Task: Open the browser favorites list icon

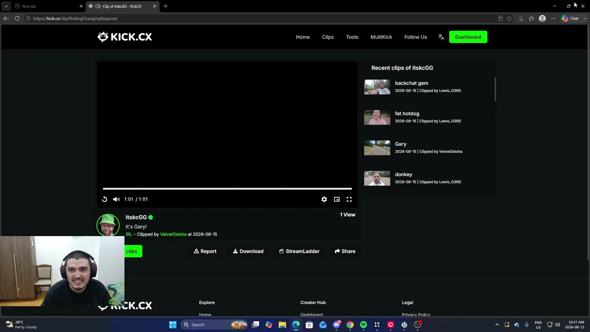Action: (531, 18)
